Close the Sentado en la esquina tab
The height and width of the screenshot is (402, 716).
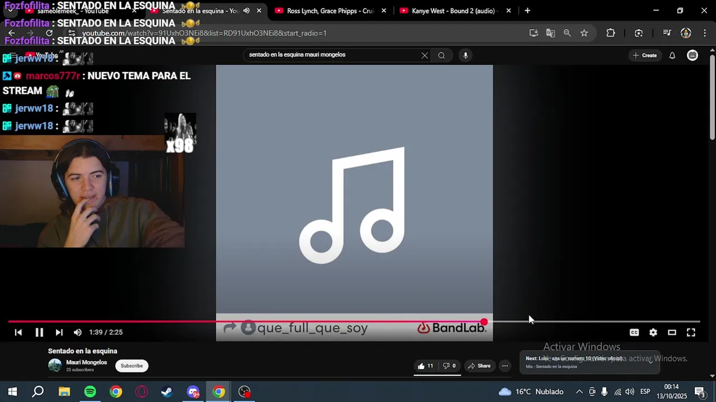259,11
